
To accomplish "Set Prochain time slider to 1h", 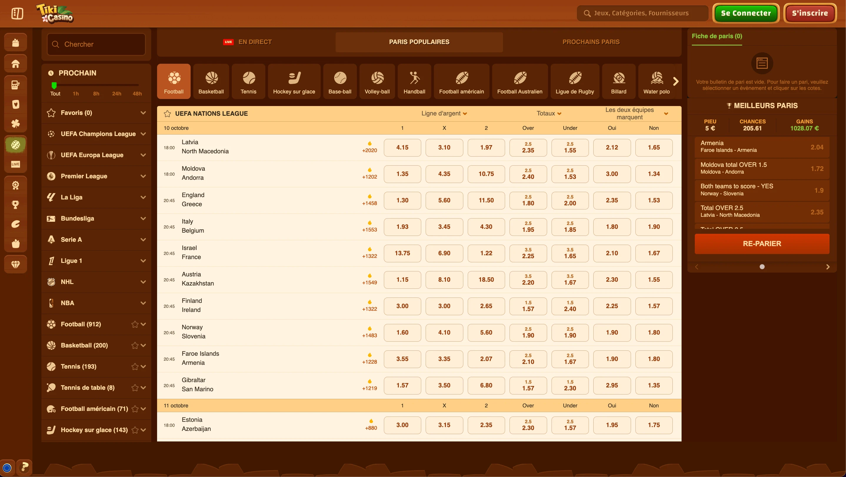I will pyautogui.click(x=76, y=94).
